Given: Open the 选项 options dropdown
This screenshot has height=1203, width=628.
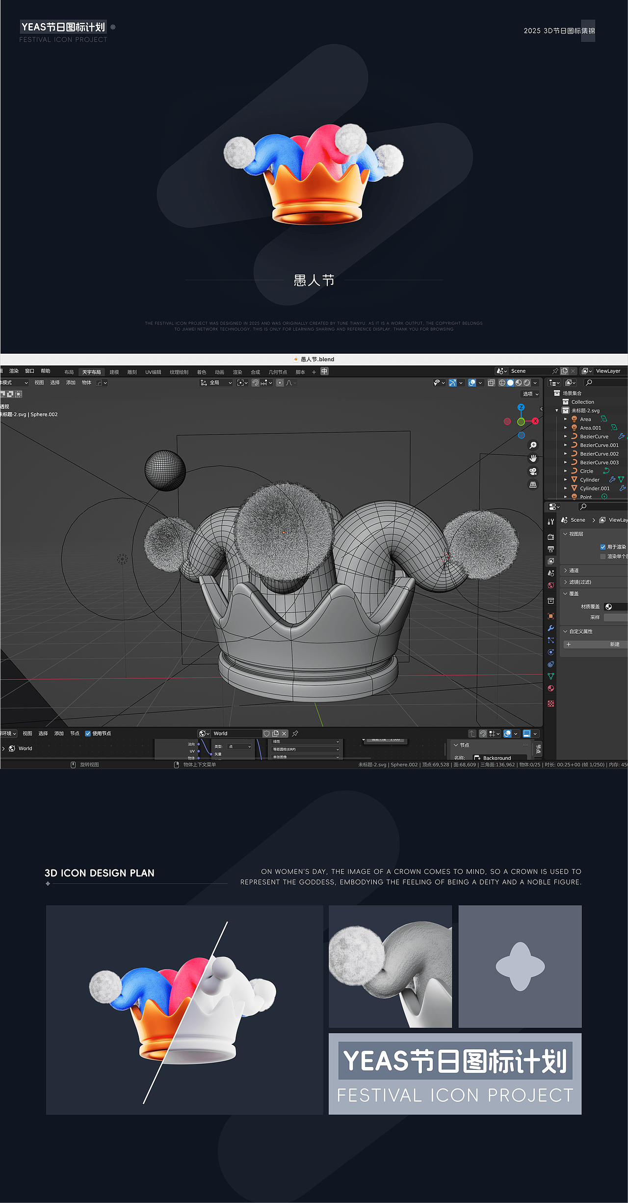Looking at the screenshot, I should [530, 394].
